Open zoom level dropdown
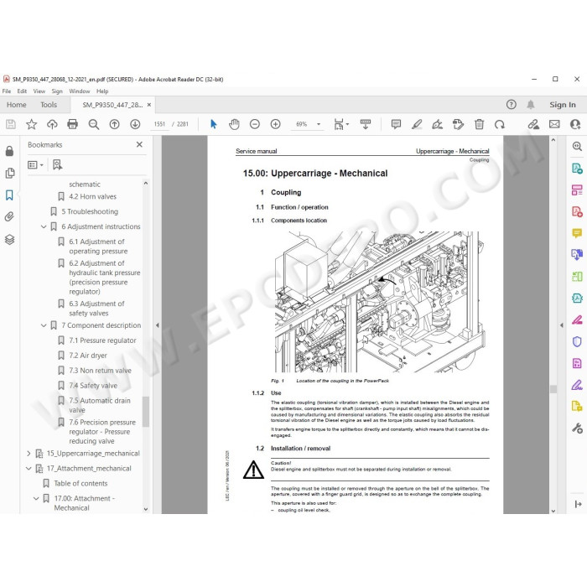The height and width of the screenshot is (587, 587). 319,124
